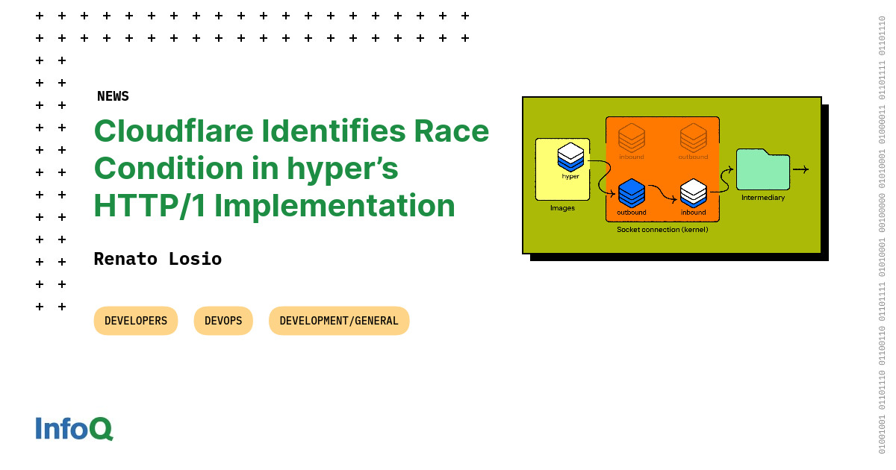
Task: Click the faded inbound stack icon
Action: coord(632,138)
